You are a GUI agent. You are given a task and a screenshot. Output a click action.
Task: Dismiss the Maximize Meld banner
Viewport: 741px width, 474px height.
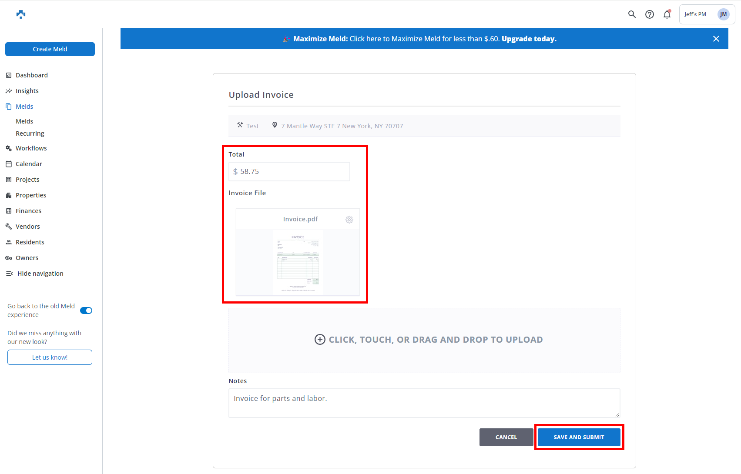[x=716, y=39]
